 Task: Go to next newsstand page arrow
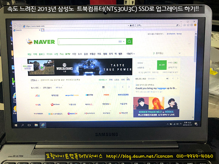[x=129, y=87]
